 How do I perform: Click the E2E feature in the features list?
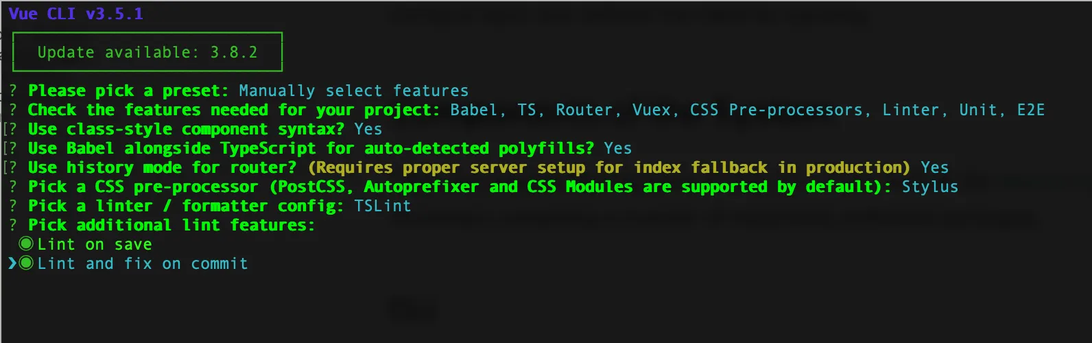[1031, 110]
